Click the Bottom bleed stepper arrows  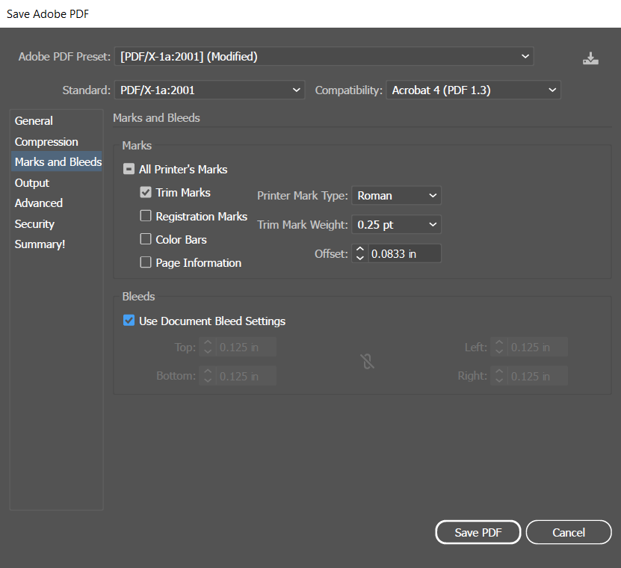(x=208, y=376)
